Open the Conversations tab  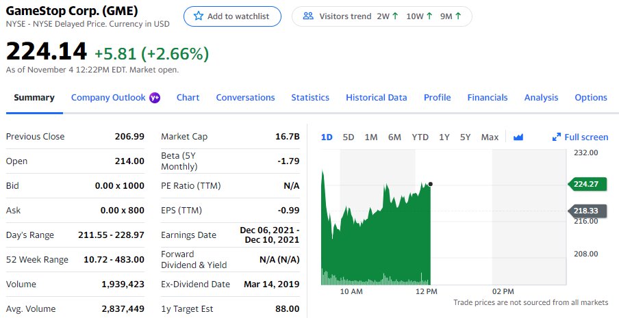(245, 98)
